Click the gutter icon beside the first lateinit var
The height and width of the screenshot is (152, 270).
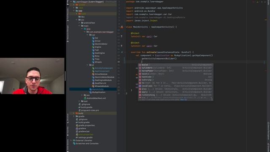pyautogui.click(x=121, y=36)
